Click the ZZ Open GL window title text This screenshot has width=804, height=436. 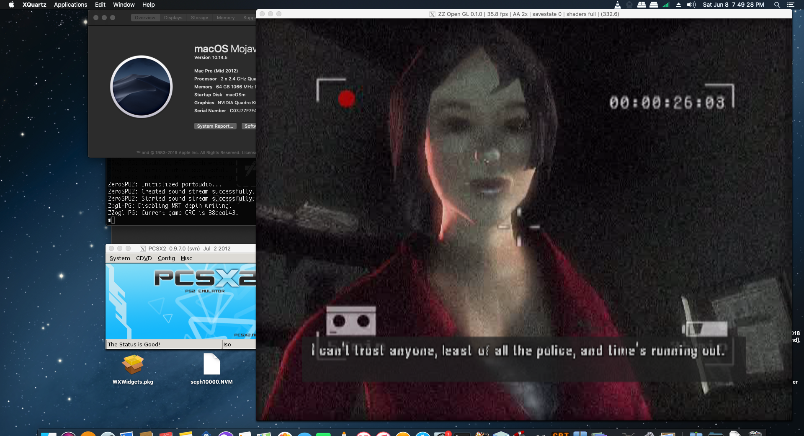(x=528, y=14)
